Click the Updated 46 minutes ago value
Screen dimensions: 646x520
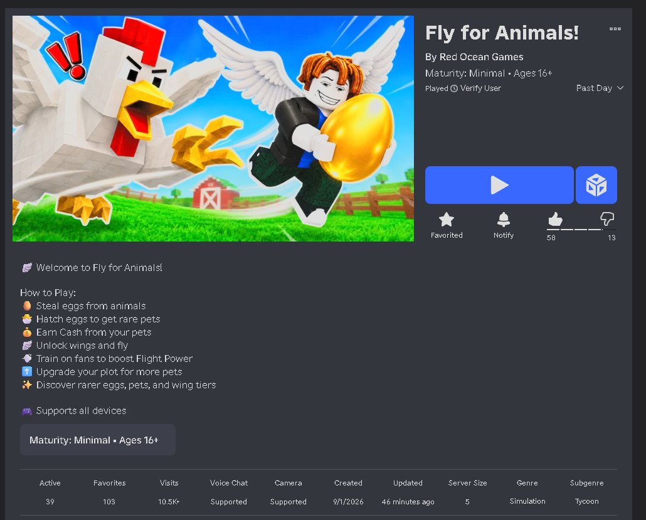pos(408,501)
